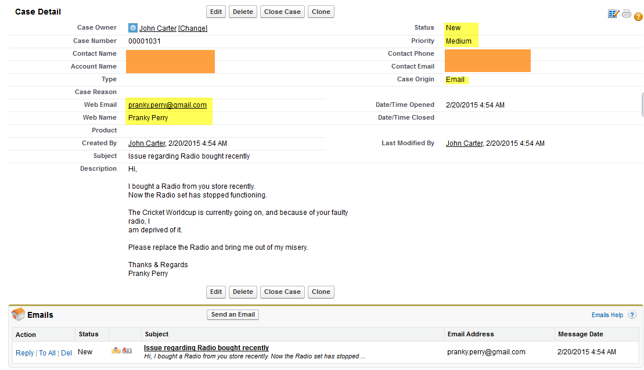Open the pranky.perry@gmail.com Web Email link

167,105
